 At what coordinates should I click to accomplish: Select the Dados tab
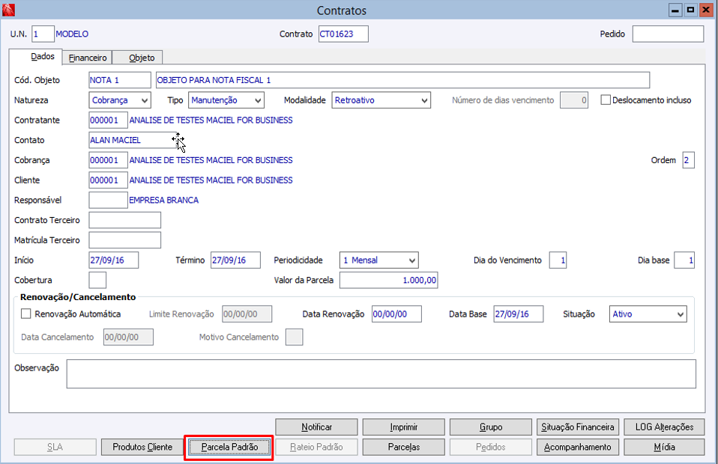click(43, 56)
